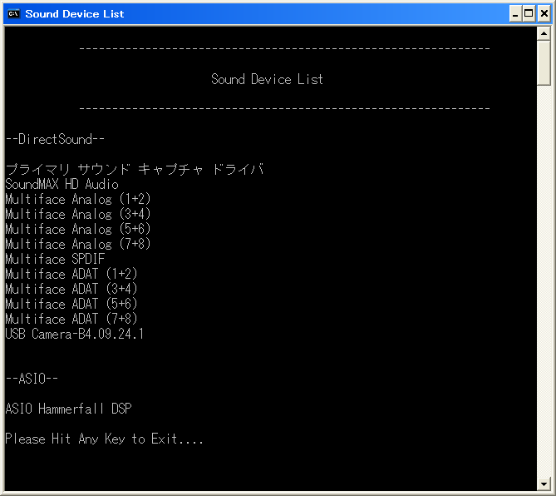Click the --DirectSound-- section header
This screenshot has height=496, width=556.
55,139
